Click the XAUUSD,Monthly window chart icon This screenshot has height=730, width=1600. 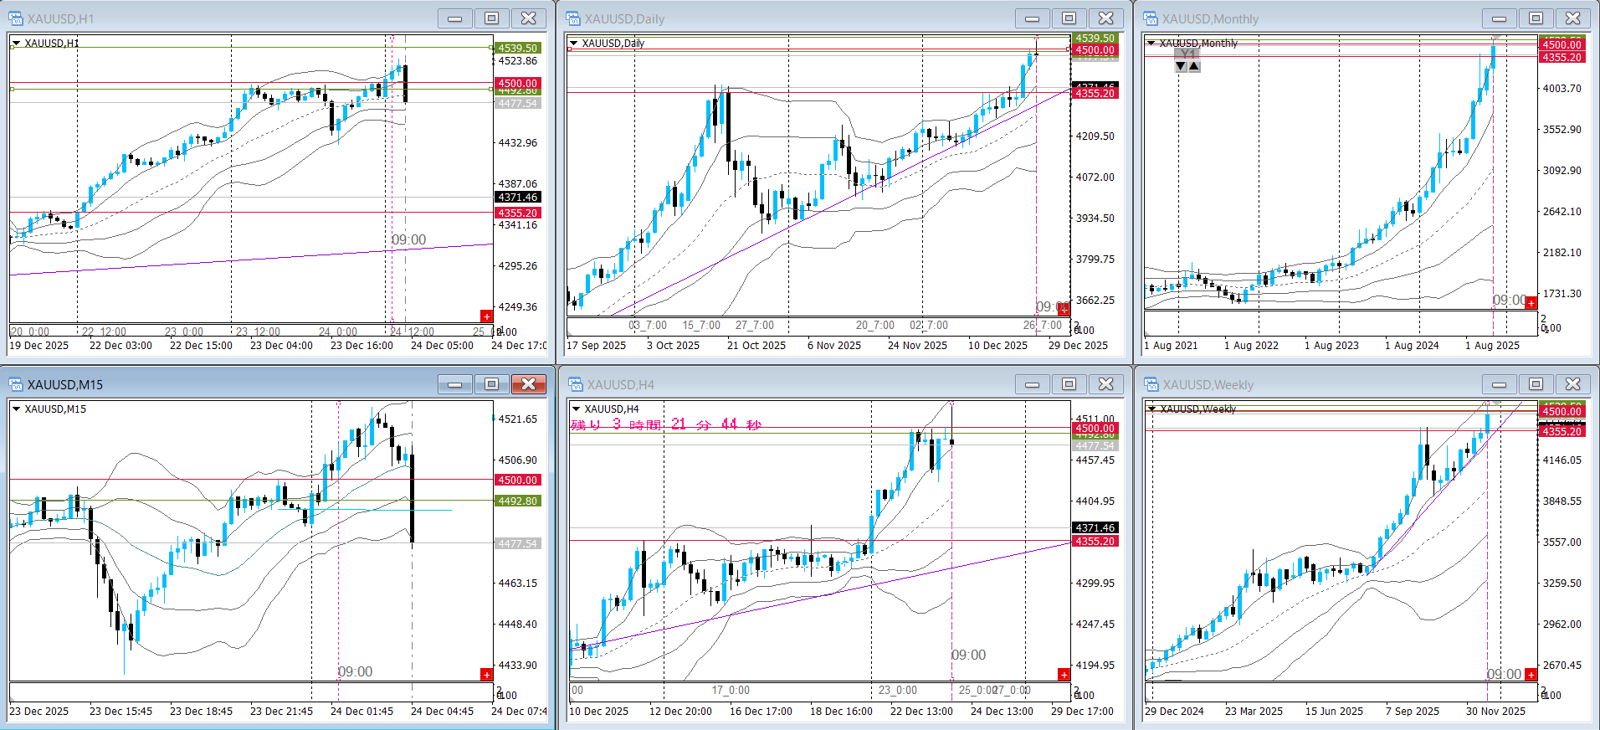[1151, 18]
